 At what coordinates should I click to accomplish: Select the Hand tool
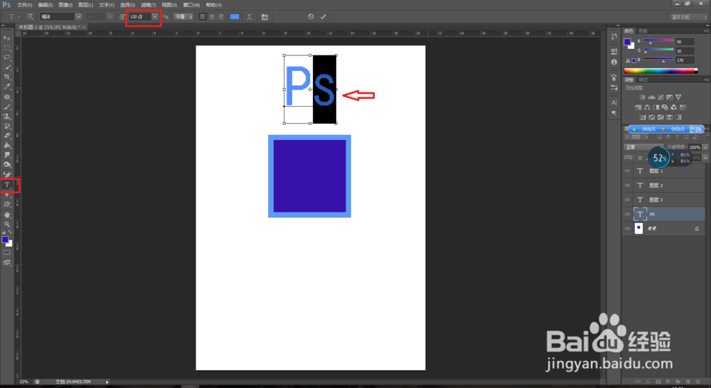(x=7, y=215)
